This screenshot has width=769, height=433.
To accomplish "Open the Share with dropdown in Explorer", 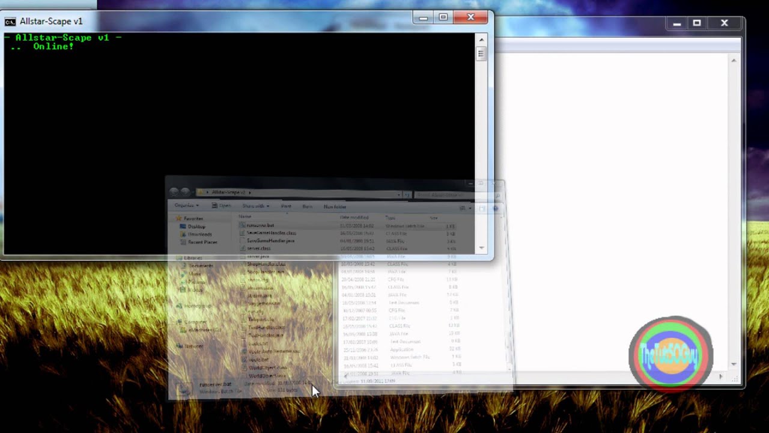I will (x=255, y=206).
